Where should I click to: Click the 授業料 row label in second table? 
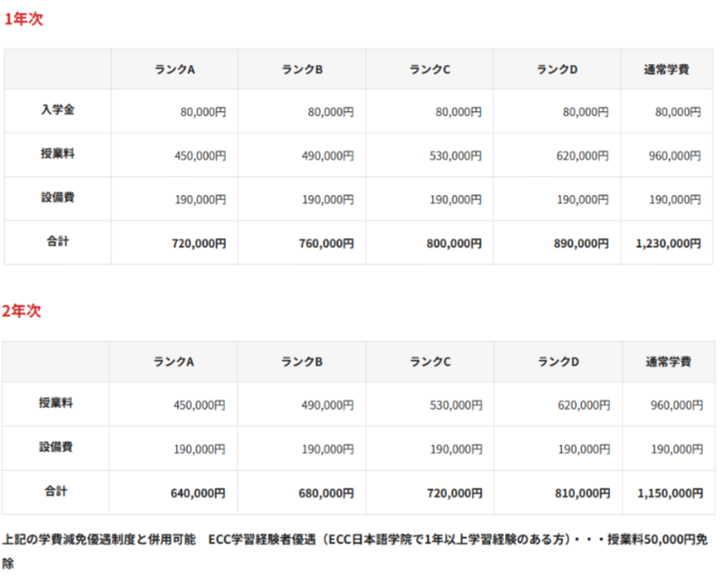57,404
